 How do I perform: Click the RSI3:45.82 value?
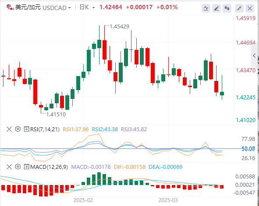tap(134, 129)
